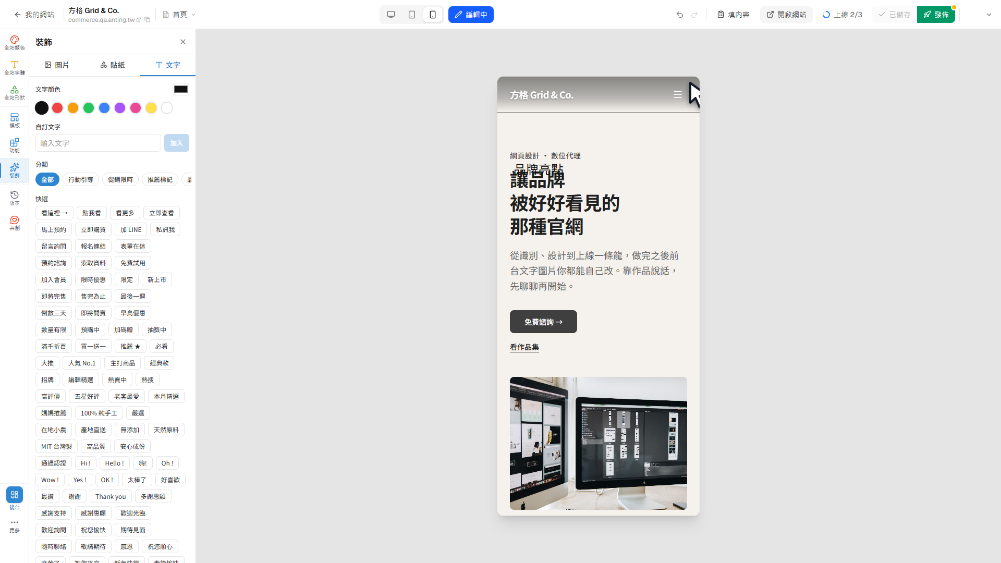Open commerce.qa.anting.tw site link
1001x563 pixels.
pos(104,20)
